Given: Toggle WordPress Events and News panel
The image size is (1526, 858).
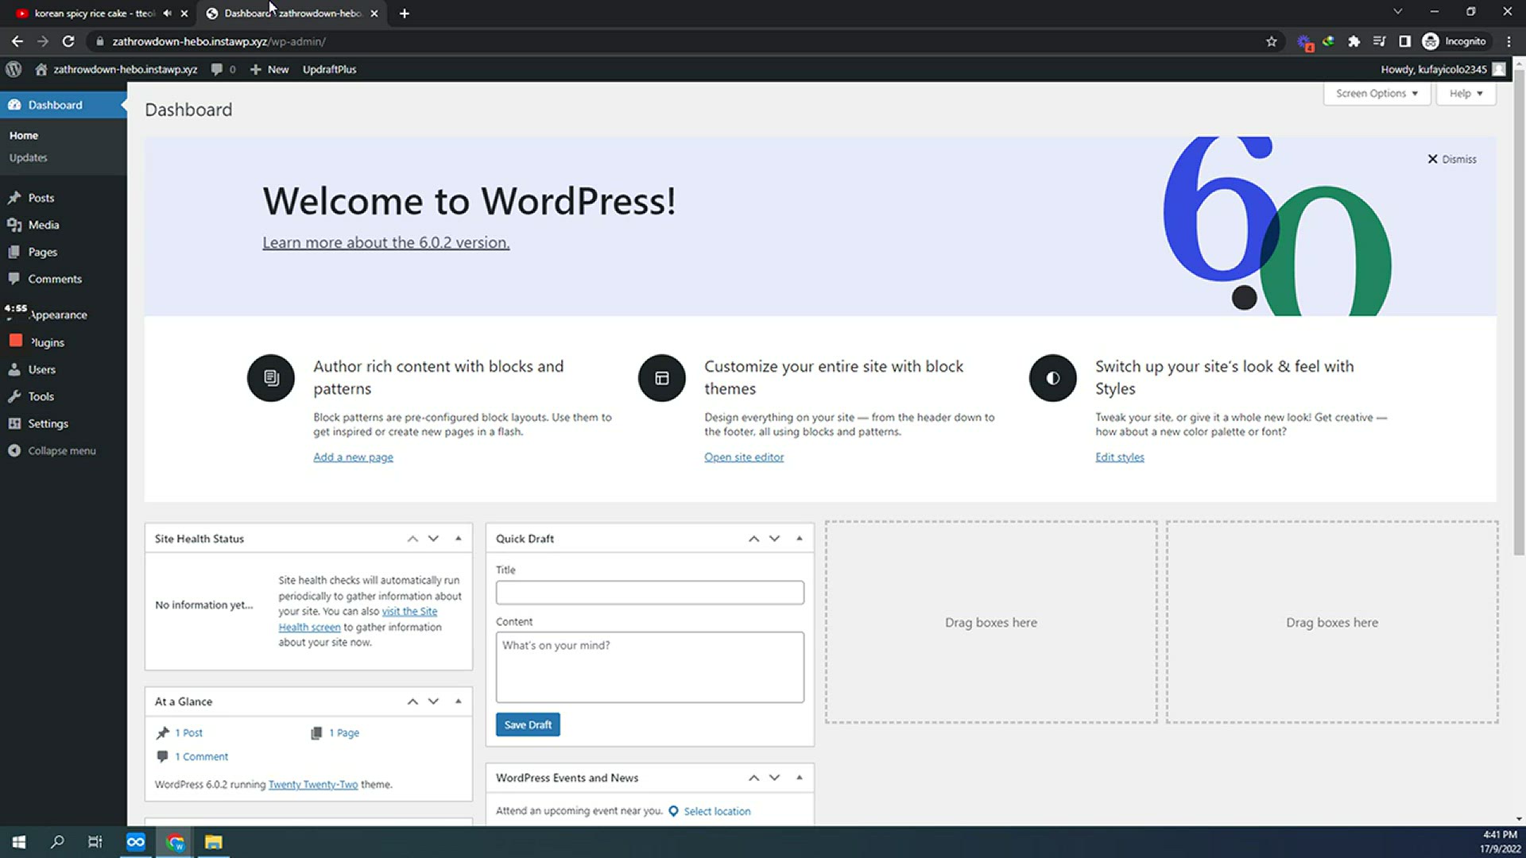Looking at the screenshot, I should [800, 778].
